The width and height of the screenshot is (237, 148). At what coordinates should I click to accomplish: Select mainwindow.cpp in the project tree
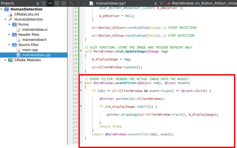36,55
